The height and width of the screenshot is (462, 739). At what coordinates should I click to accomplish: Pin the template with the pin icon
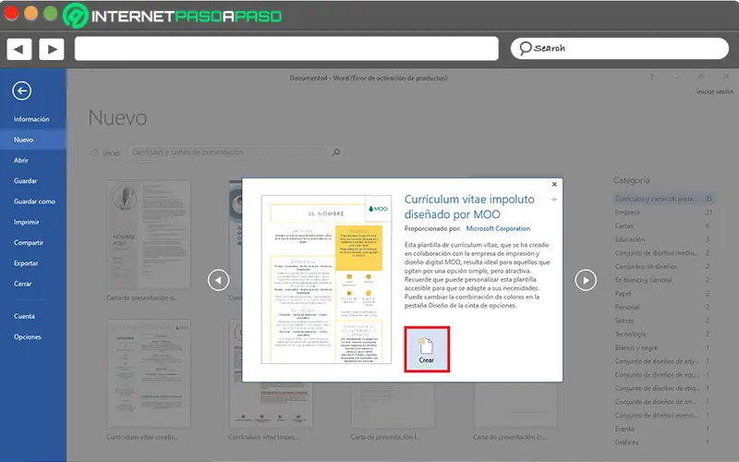[x=554, y=200]
